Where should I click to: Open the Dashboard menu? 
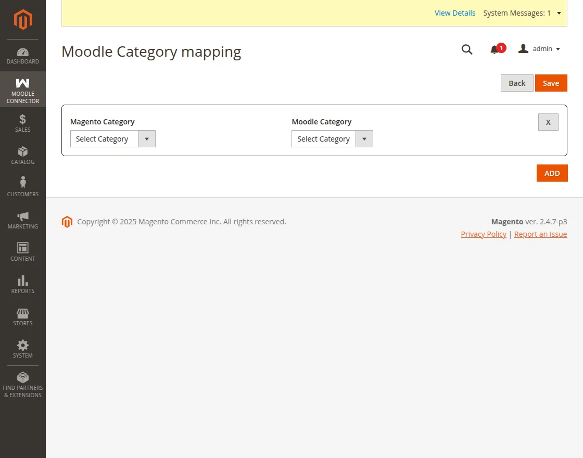23,56
